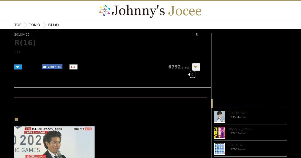Click the 22283view count
This screenshot has width=301, height=158.
pos(238,133)
